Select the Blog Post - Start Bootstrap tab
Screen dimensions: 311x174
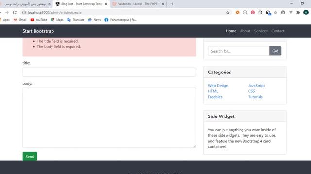pyautogui.click(x=81, y=4)
